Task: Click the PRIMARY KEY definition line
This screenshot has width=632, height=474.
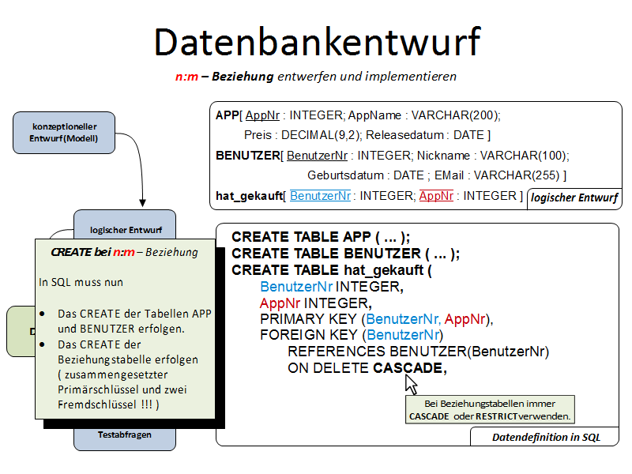Action: coord(376,319)
